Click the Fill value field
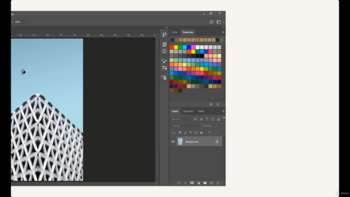The height and width of the screenshot is (197, 350). 217,132
